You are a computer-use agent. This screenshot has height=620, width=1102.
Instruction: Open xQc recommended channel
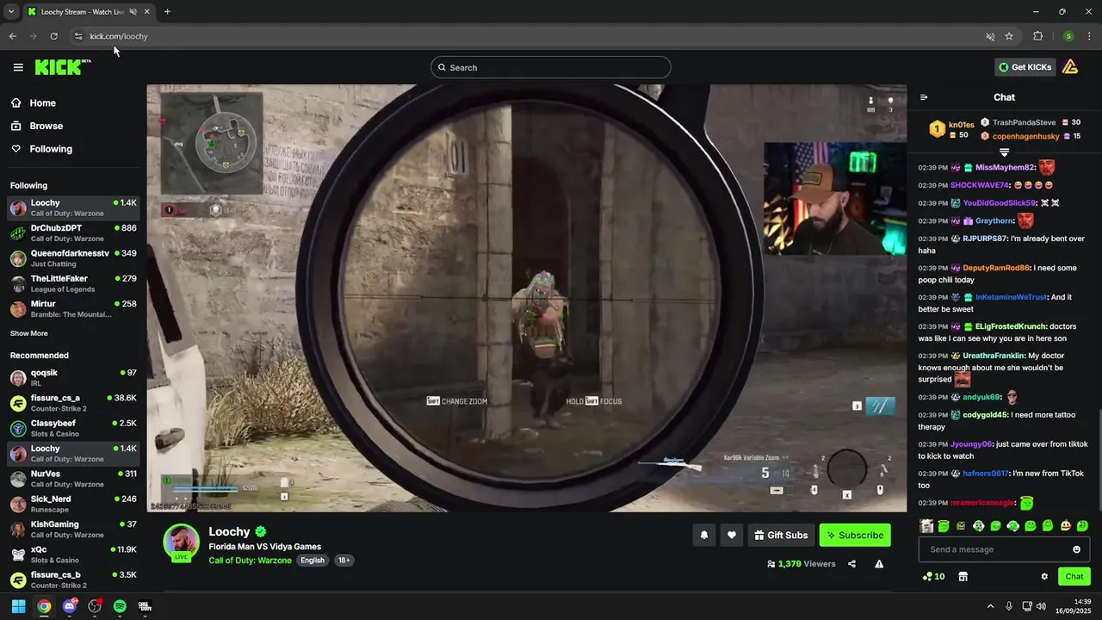point(73,554)
